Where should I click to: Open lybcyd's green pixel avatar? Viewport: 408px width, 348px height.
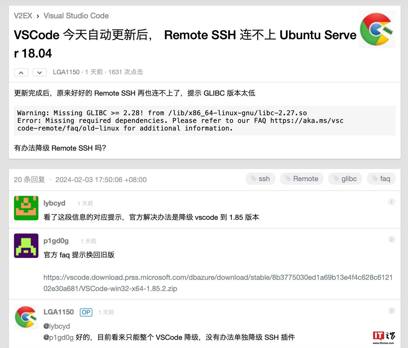(26, 208)
